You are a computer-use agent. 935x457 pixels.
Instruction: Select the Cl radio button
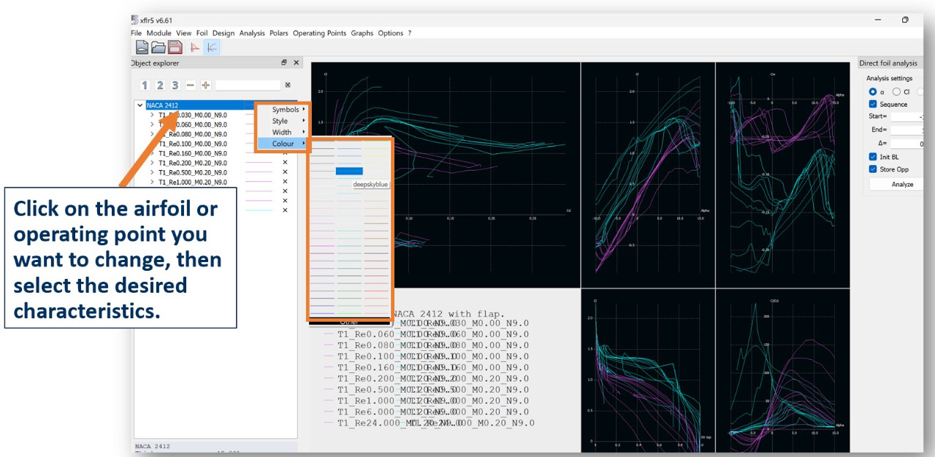pyautogui.click(x=896, y=92)
